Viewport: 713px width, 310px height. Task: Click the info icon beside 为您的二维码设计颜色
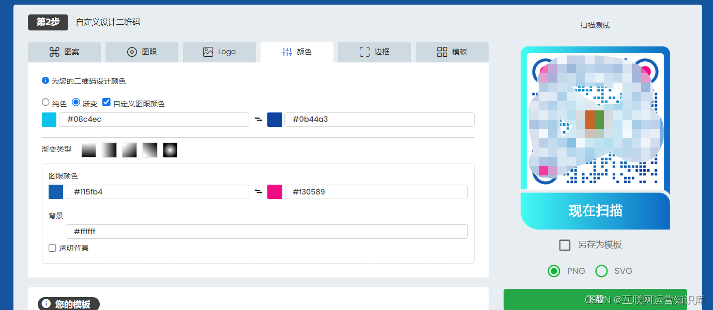45,80
